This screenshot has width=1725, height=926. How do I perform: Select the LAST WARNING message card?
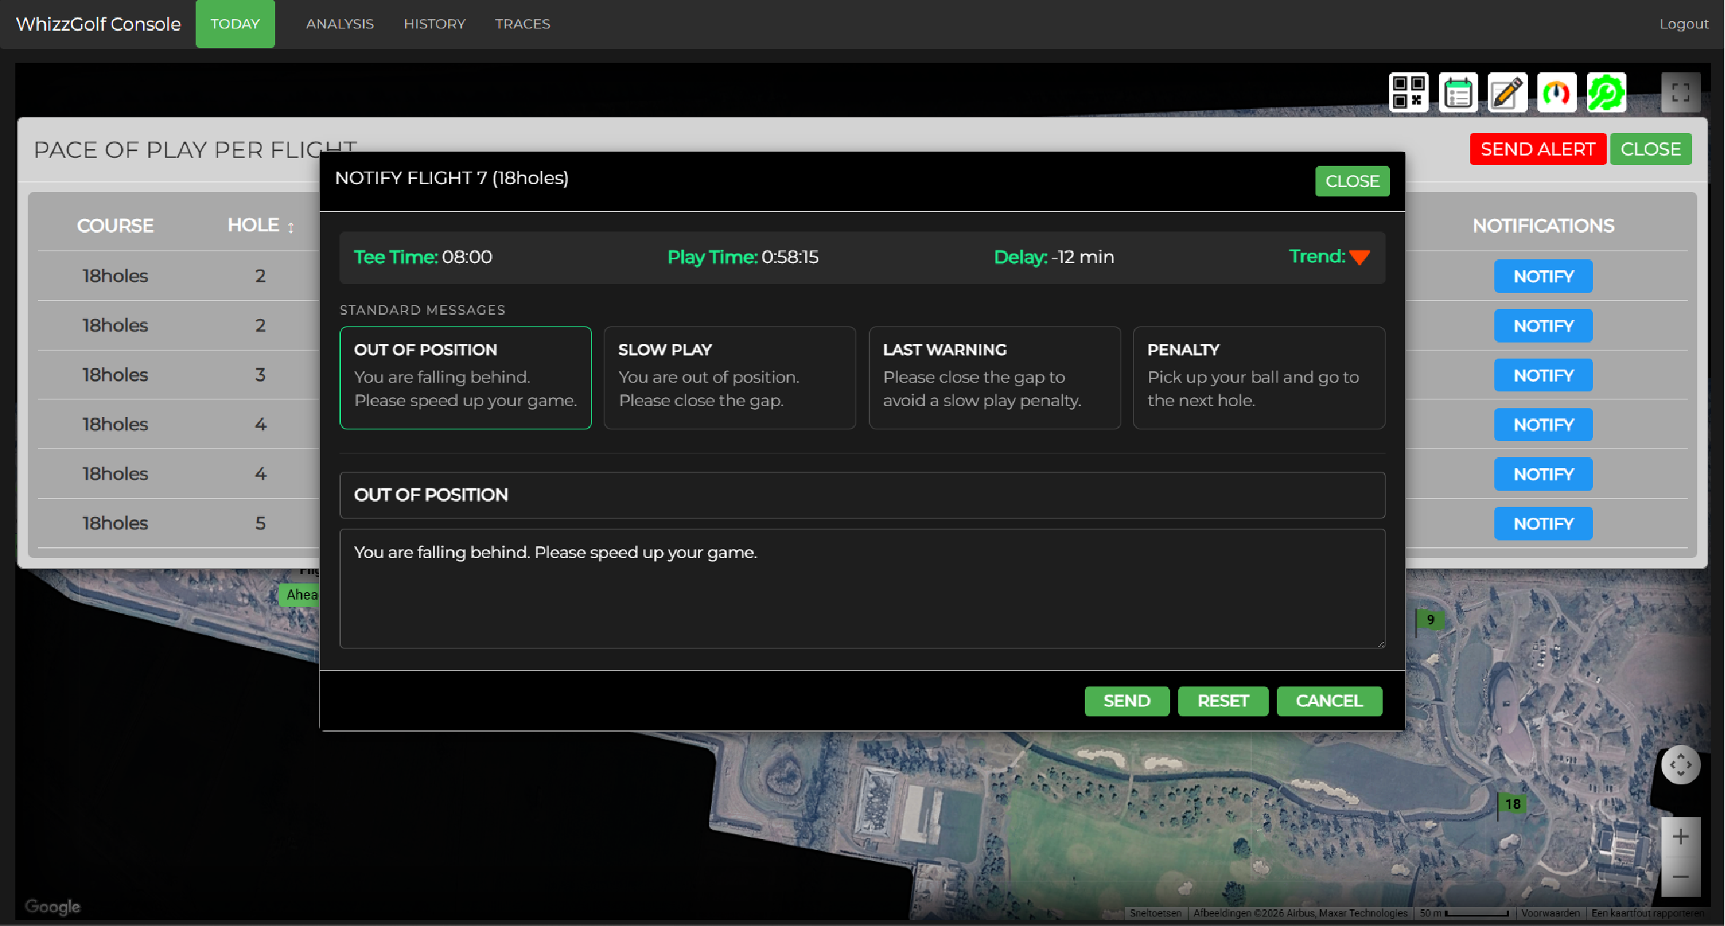(x=994, y=378)
